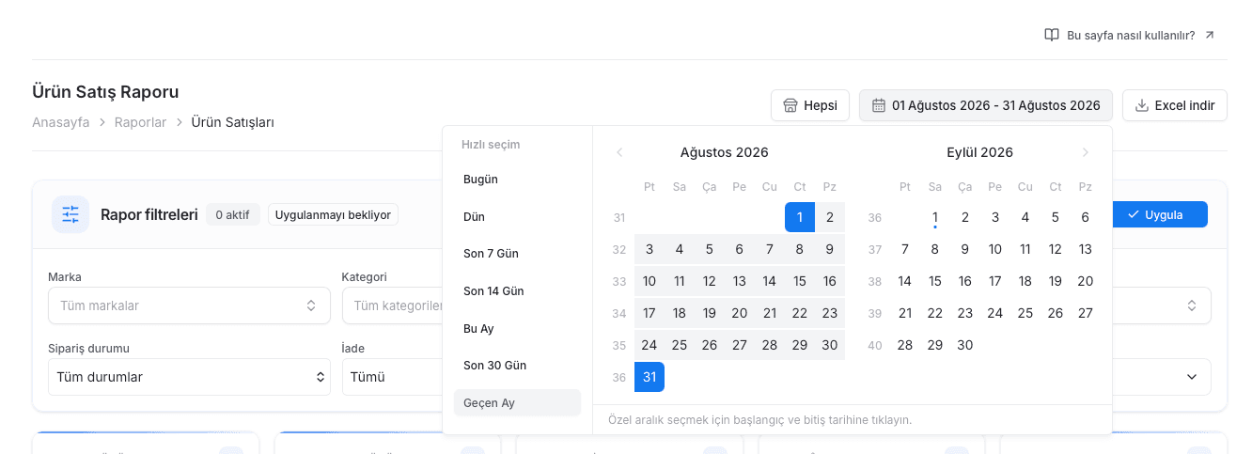1252x454 pixels.
Task: Click the Hepsi store filter button
Action: coord(810,105)
